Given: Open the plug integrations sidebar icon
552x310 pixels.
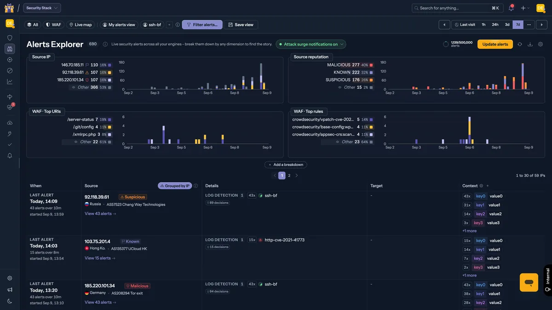Looking at the screenshot, I should pyautogui.click(x=10, y=134).
